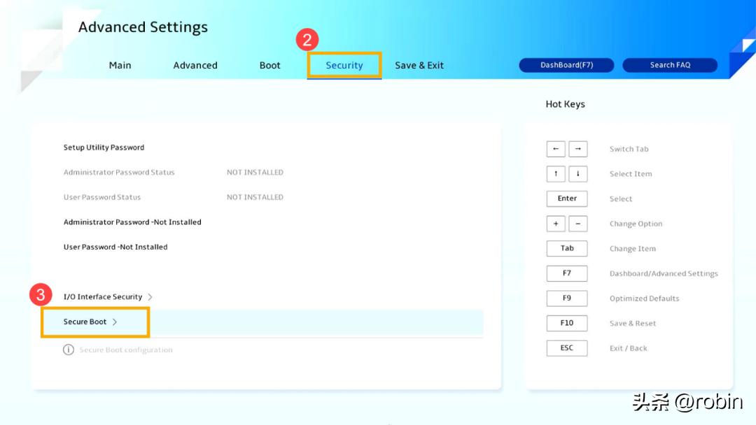Click the F9 Optimized Defaults key
Image resolution: width=756 pixels, height=425 pixels.
(x=566, y=298)
